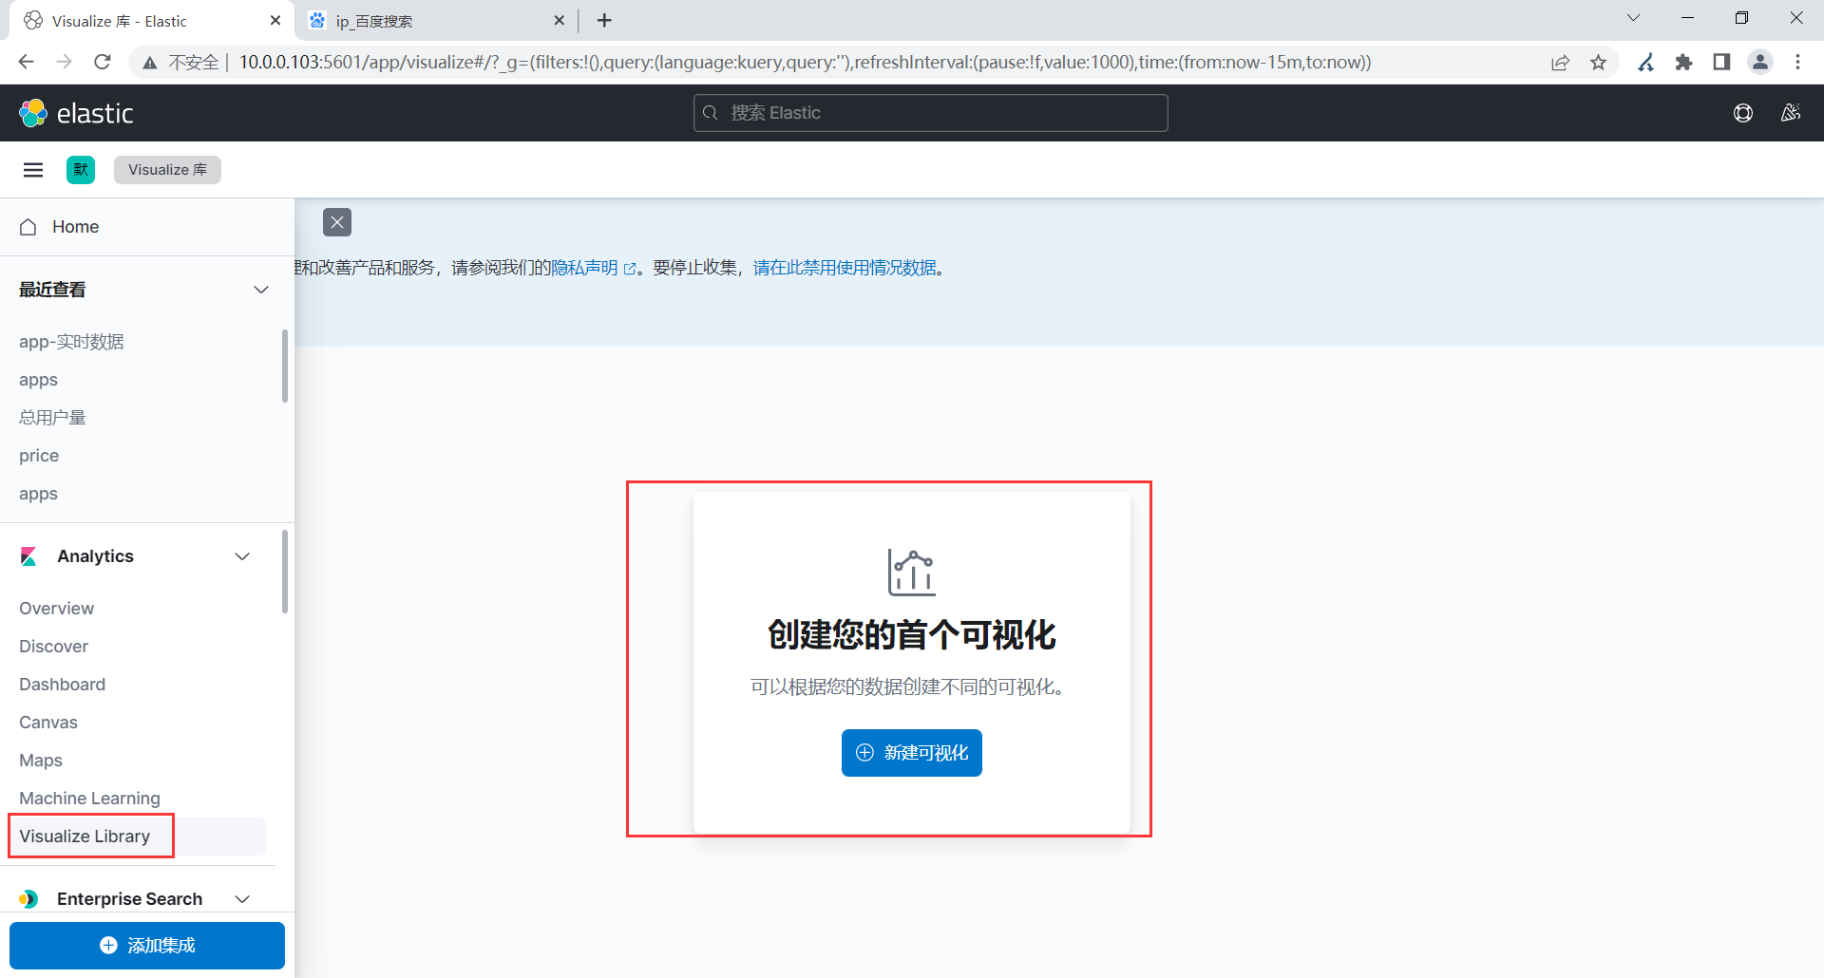Open Dashboard in Analytics
The width and height of the screenshot is (1824, 978).
tap(62, 685)
